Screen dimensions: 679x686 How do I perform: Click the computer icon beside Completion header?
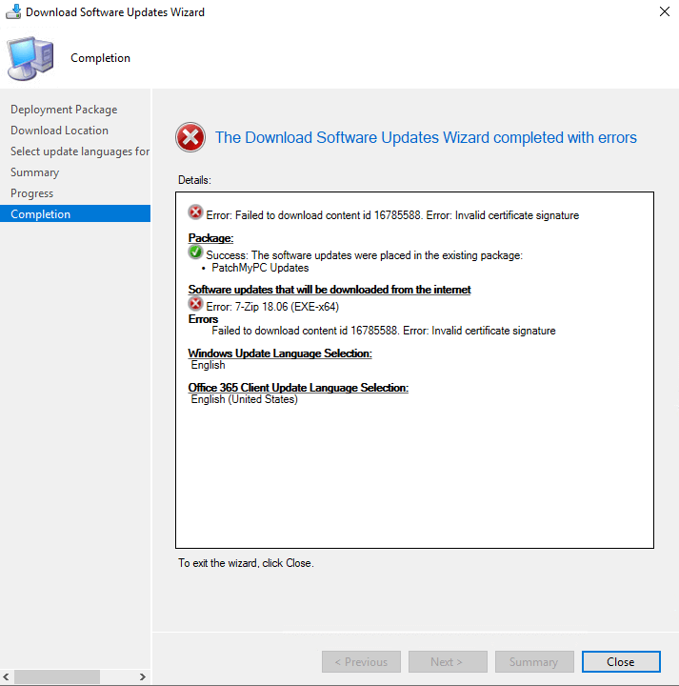pos(30,59)
